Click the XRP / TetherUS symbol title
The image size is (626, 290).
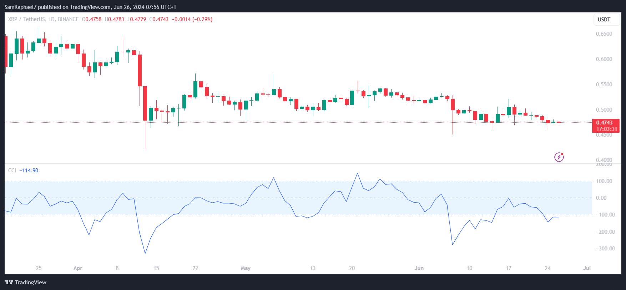(43, 19)
